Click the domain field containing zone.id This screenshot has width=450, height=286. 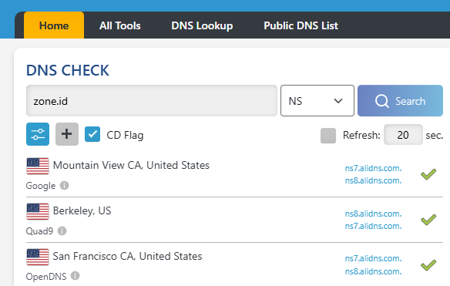tap(152, 100)
